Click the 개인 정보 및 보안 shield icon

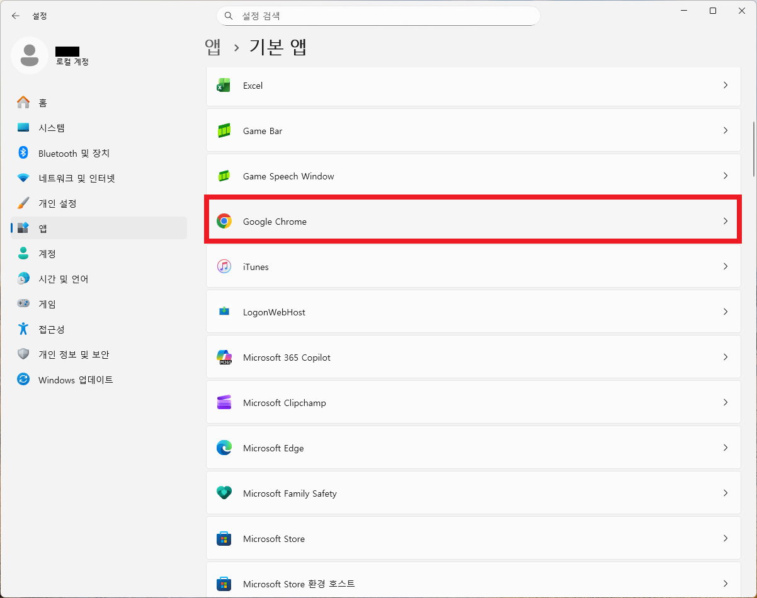[x=23, y=354]
